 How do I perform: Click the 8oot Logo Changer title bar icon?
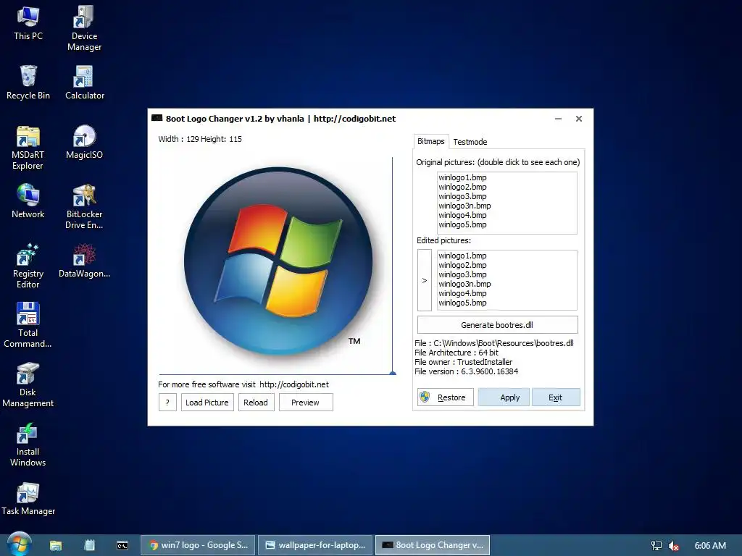point(157,118)
